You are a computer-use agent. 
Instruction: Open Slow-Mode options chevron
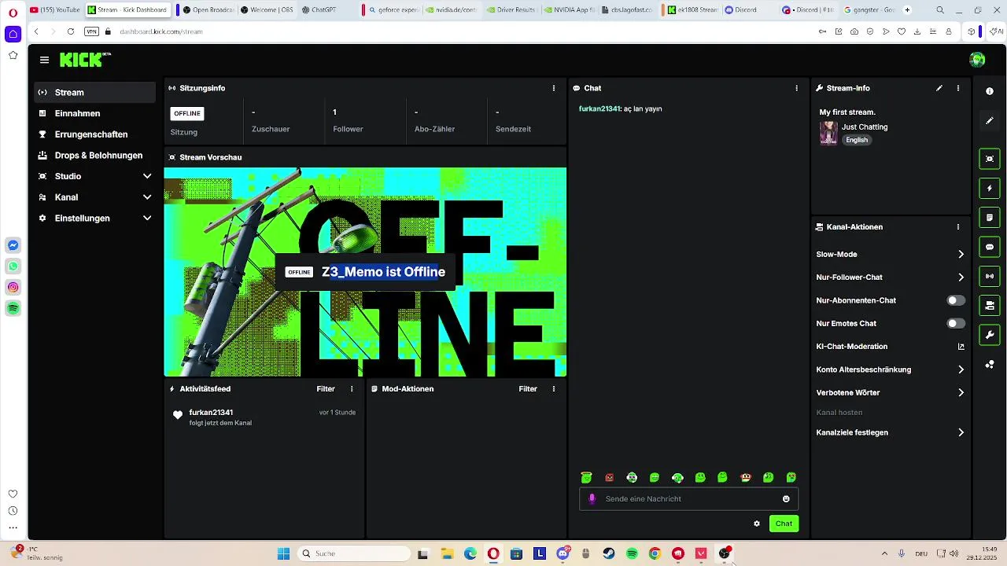pos(961,254)
